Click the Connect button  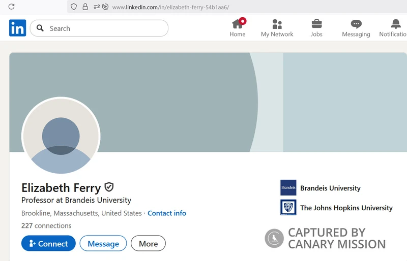click(x=48, y=243)
